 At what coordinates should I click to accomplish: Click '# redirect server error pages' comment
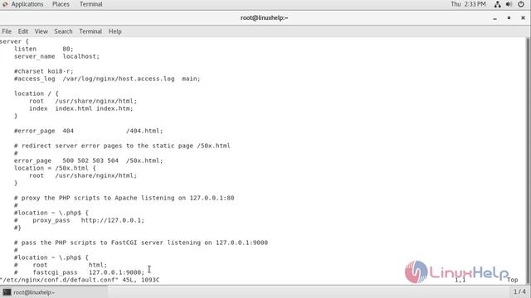[122, 146]
